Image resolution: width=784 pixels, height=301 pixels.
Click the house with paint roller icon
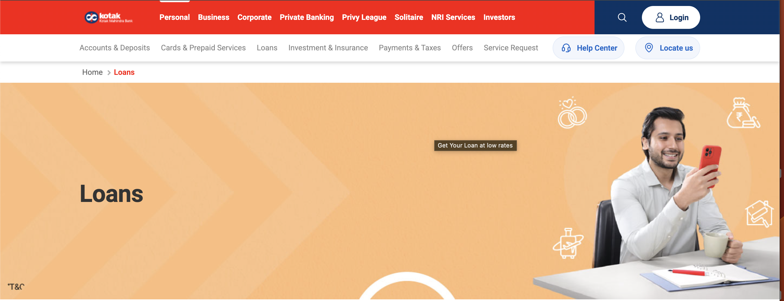pyautogui.click(x=759, y=214)
